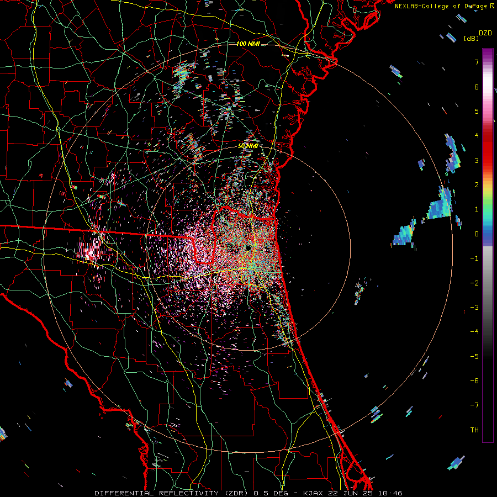Click the -3 value on the scale

pyautogui.click(x=474, y=307)
